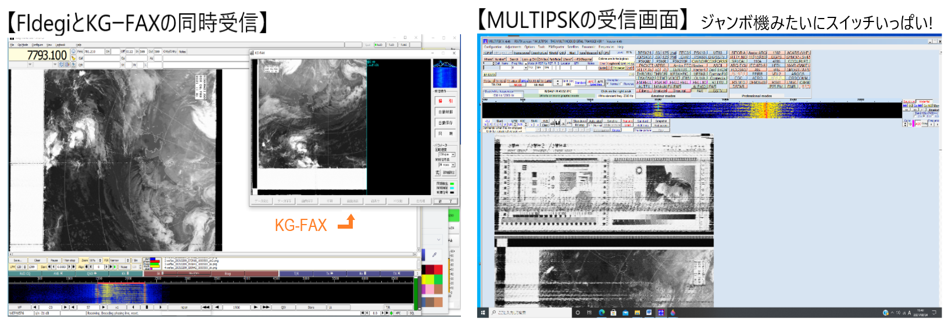Click right arrow beside 57 waterfall range
The width and height of the screenshot is (948, 325).
pyautogui.click(x=103, y=307)
